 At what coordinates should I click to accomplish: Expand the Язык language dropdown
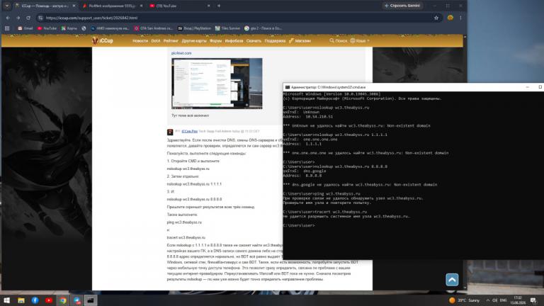click(x=360, y=41)
